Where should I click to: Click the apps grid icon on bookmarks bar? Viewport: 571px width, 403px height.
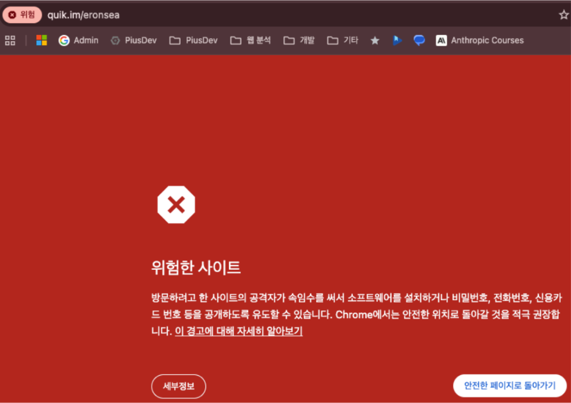click(x=10, y=40)
